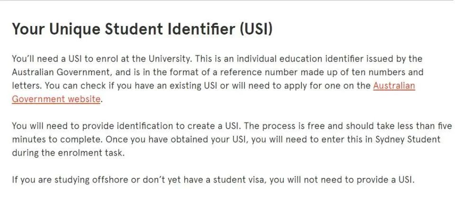Click the words "Sydney Student" in the text
This screenshot has width=461, height=219.
coord(408,140)
